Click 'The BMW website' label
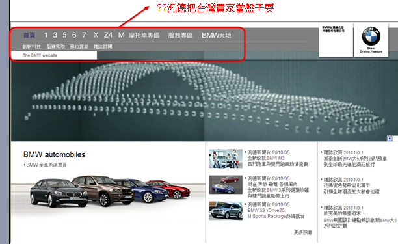 pos(40,55)
